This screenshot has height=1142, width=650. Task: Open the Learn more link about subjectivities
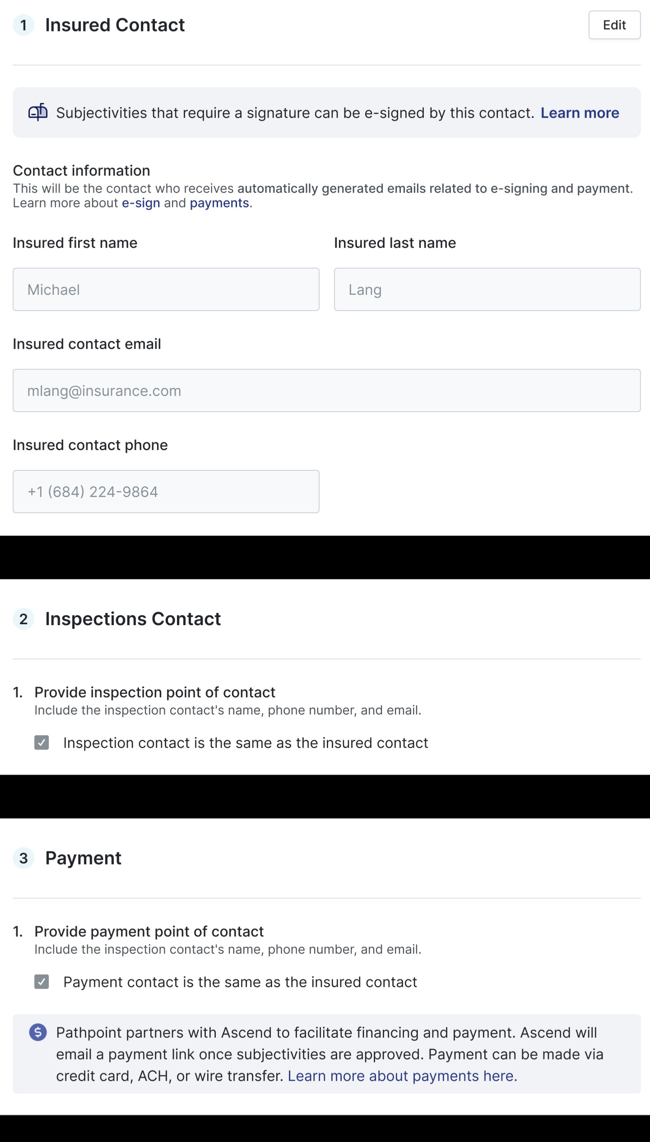(x=580, y=113)
